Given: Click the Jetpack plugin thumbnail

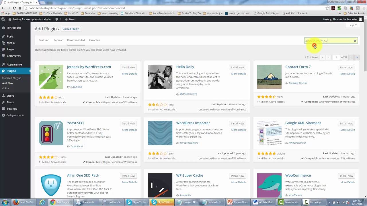Looking at the screenshot, I should pos(51,77).
